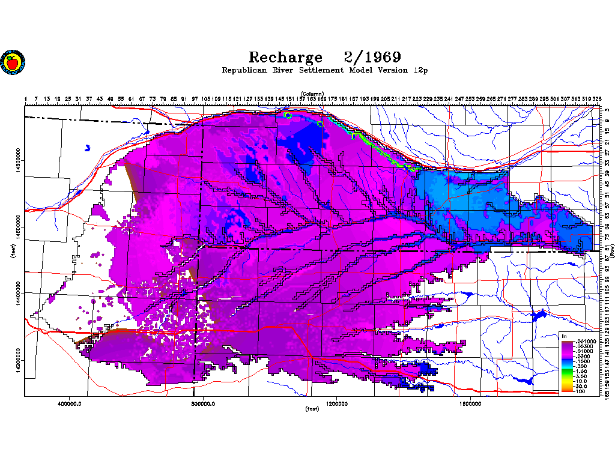This screenshot has height=461, width=615.
Task: Click the legend color ramp bar
Action: tap(568, 366)
